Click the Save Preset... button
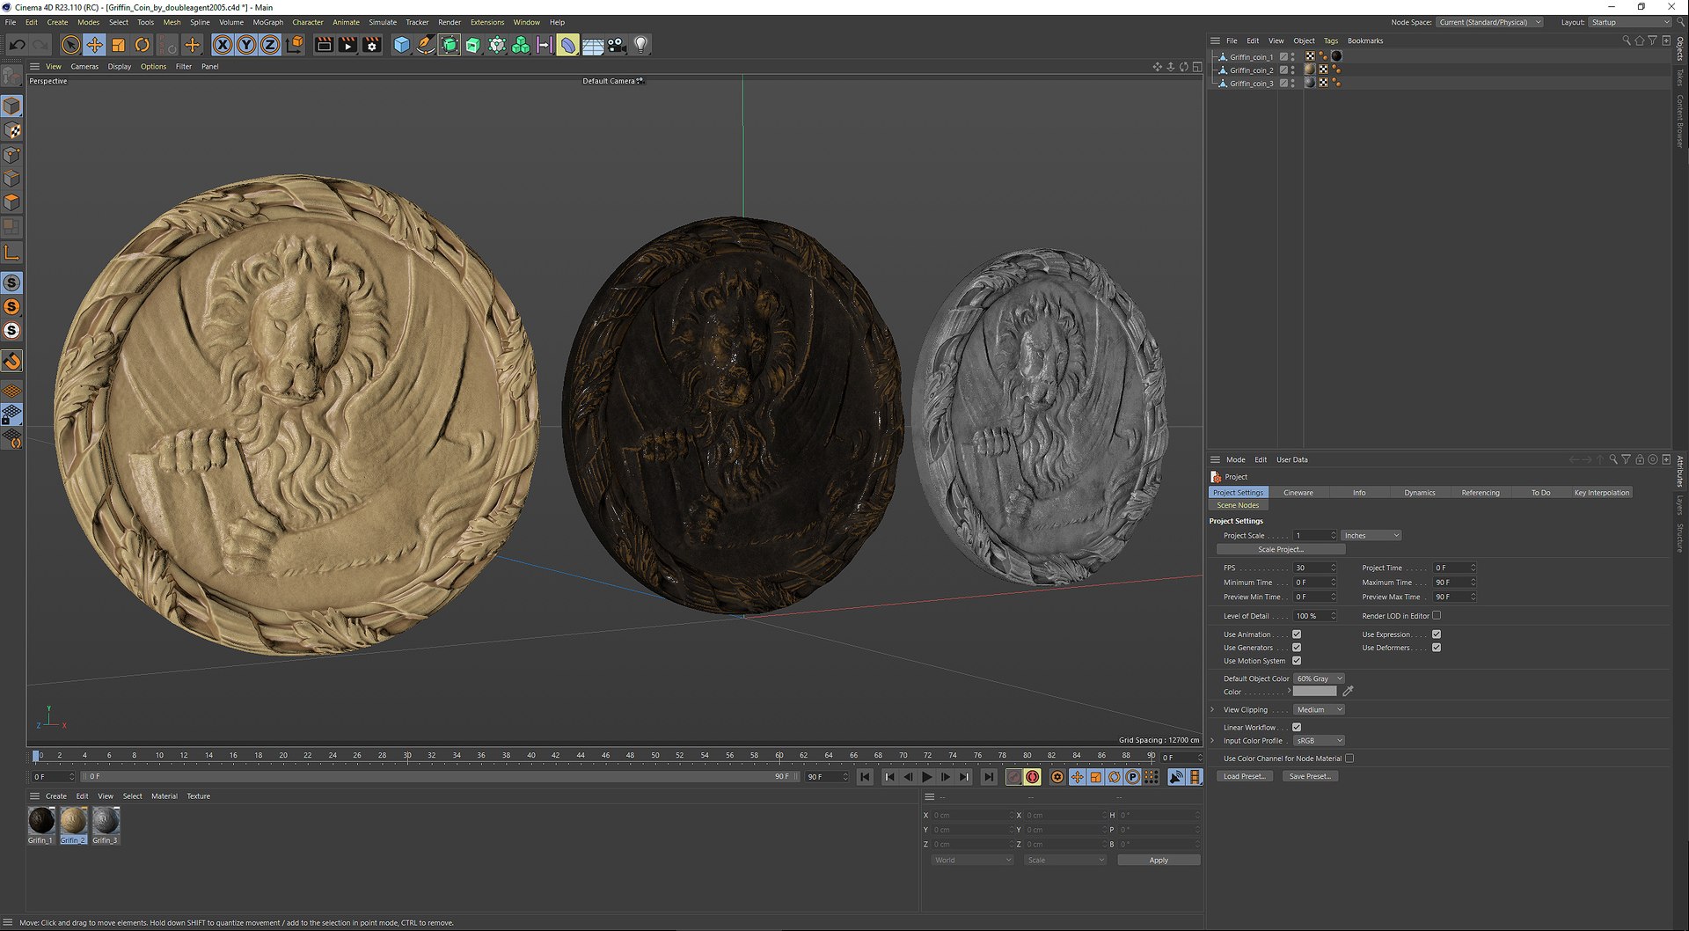Image resolution: width=1689 pixels, height=931 pixels. click(x=1310, y=777)
